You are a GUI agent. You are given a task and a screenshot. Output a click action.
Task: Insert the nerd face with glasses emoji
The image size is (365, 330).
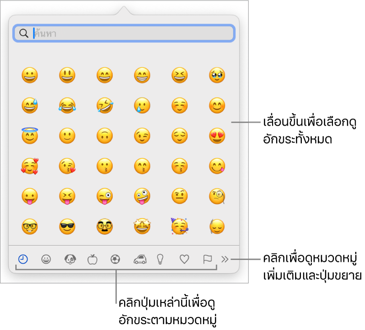point(30,226)
